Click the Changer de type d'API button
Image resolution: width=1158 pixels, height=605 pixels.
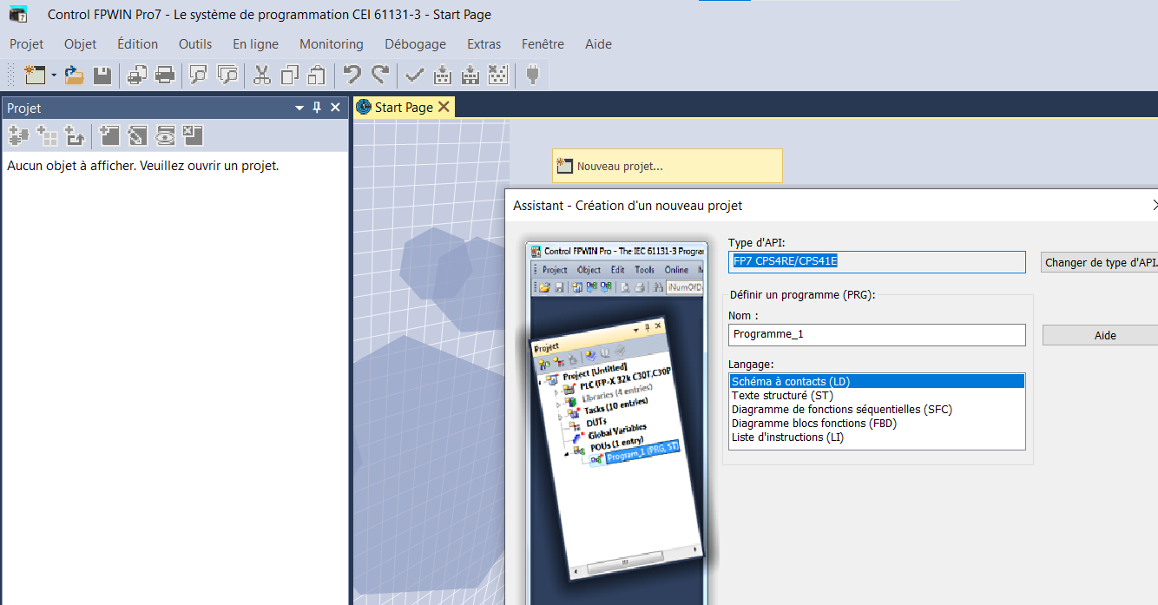1100,262
